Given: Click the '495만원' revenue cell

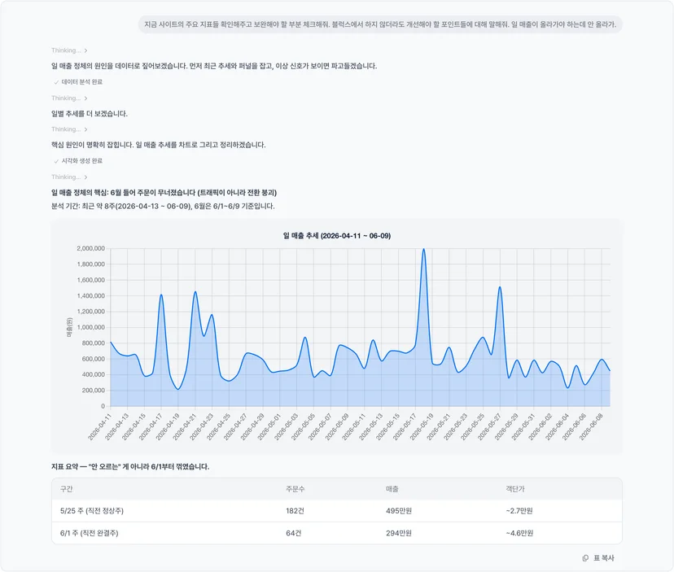Looking at the screenshot, I should 399,511.
